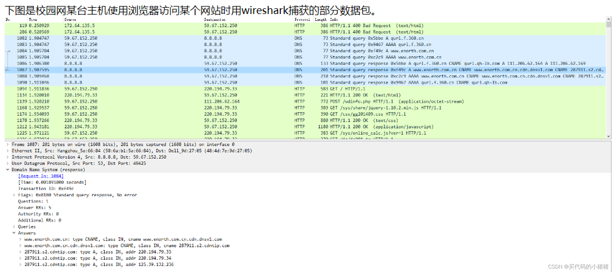Select the Questions: 1 field
The width and height of the screenshot is (613, 272).
tap(33, 201)
